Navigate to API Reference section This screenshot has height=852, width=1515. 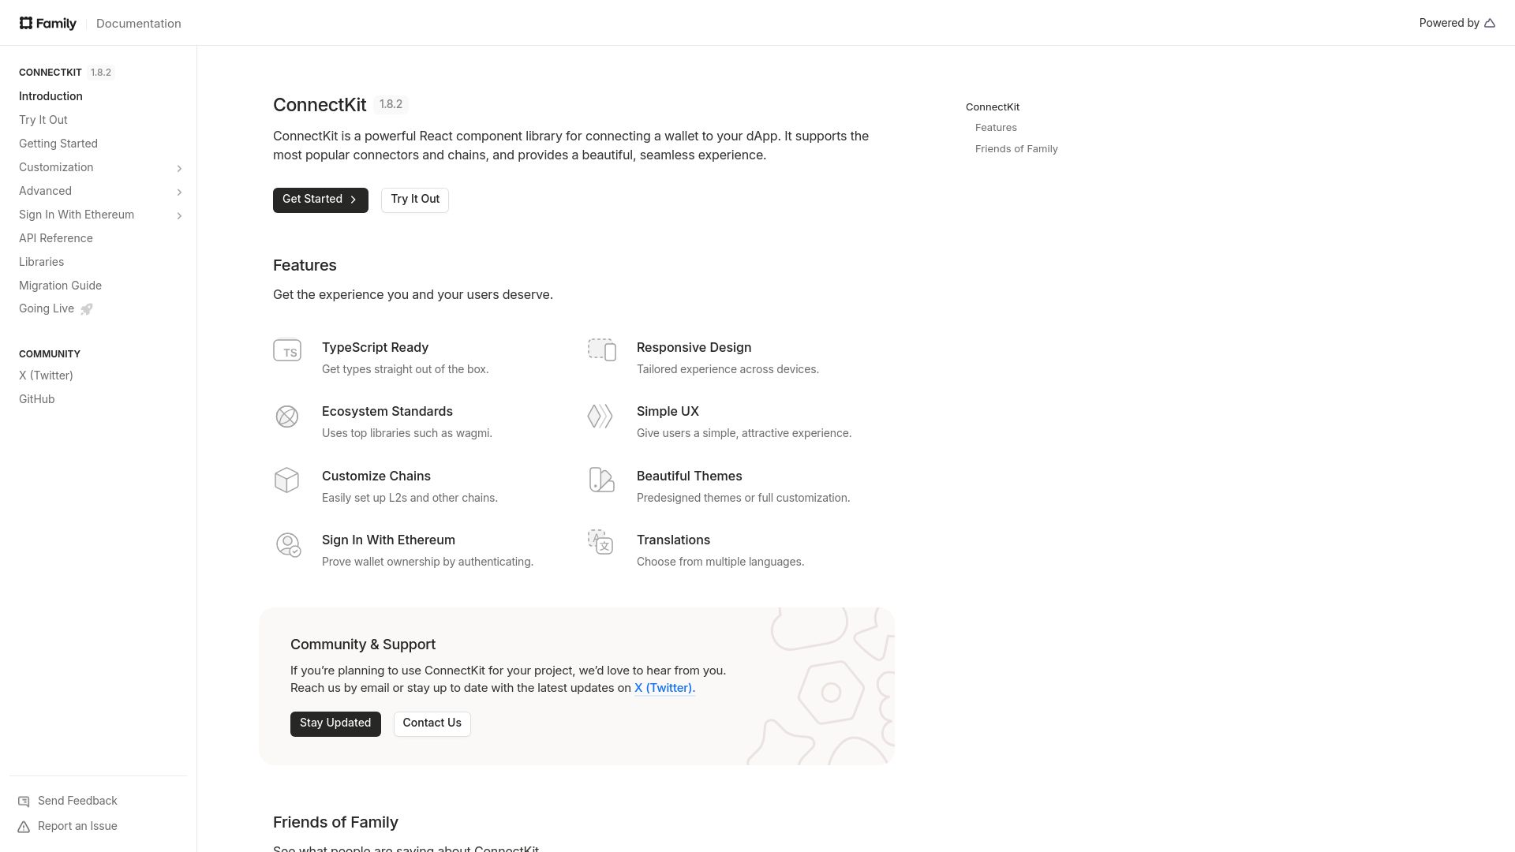(x=55, y=237)
